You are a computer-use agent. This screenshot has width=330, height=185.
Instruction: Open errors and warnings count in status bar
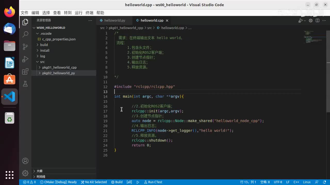coord(29,182)
